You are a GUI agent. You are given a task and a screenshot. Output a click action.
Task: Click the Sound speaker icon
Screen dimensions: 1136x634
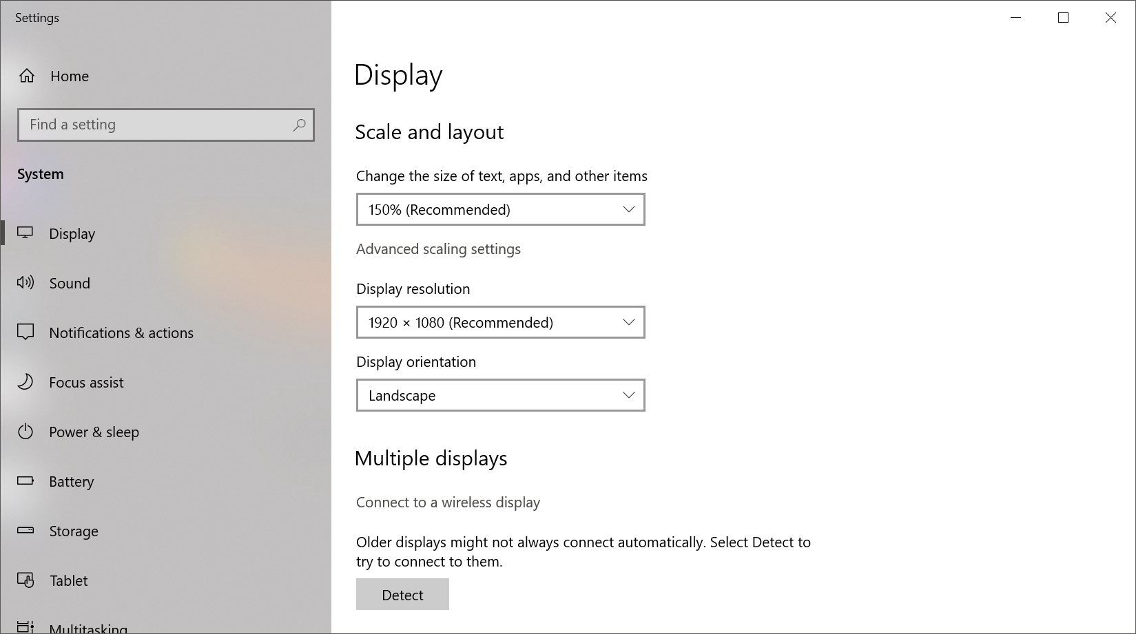pyautogui.click(x=25, y=282)
